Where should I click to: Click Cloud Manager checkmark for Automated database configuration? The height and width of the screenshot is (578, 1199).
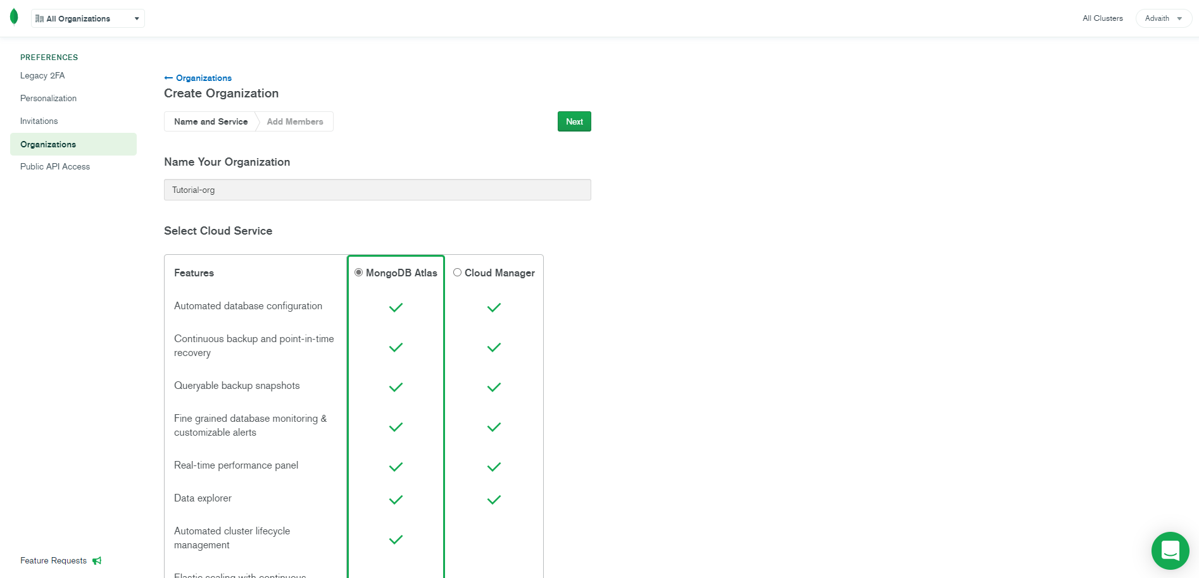click(x=494, y=307)
